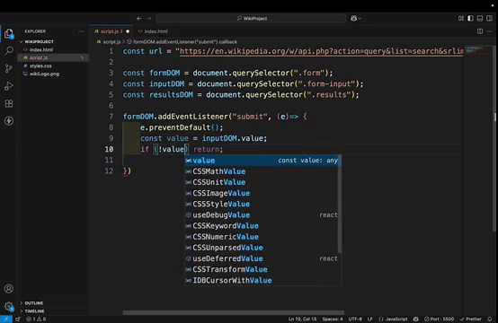This screenshot has height=323, width=498.
Task: Click the remote window icon in status bar
Action: coord(6,319)
